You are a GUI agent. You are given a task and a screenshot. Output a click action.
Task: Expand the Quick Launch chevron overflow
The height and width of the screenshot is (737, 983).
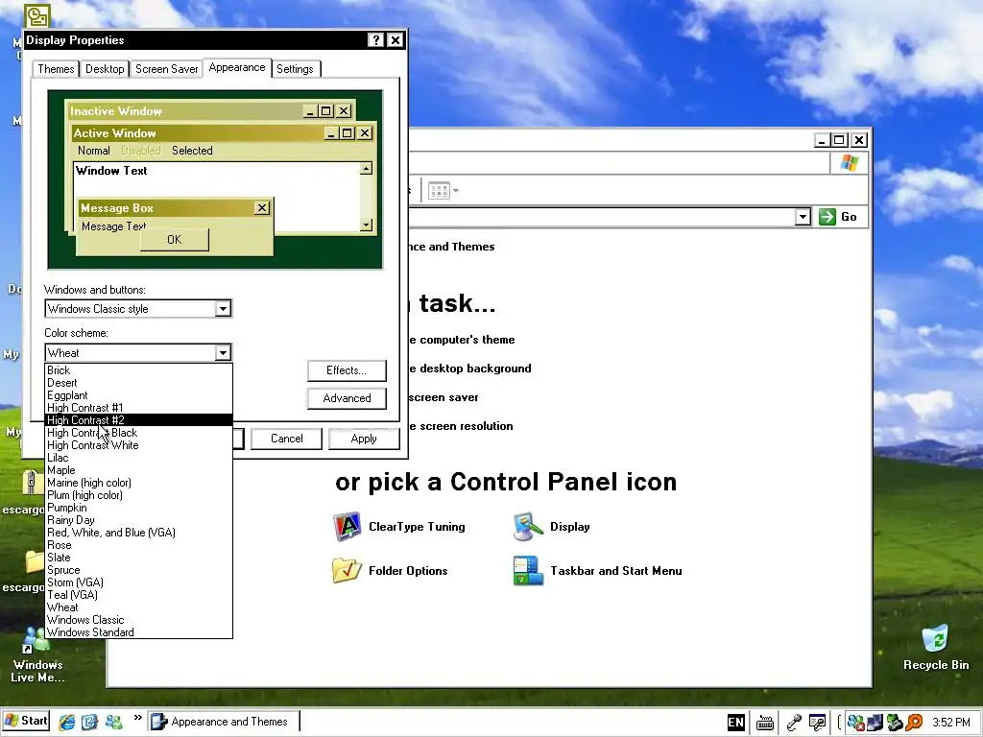pyautogui.click(x=138, y=718)
